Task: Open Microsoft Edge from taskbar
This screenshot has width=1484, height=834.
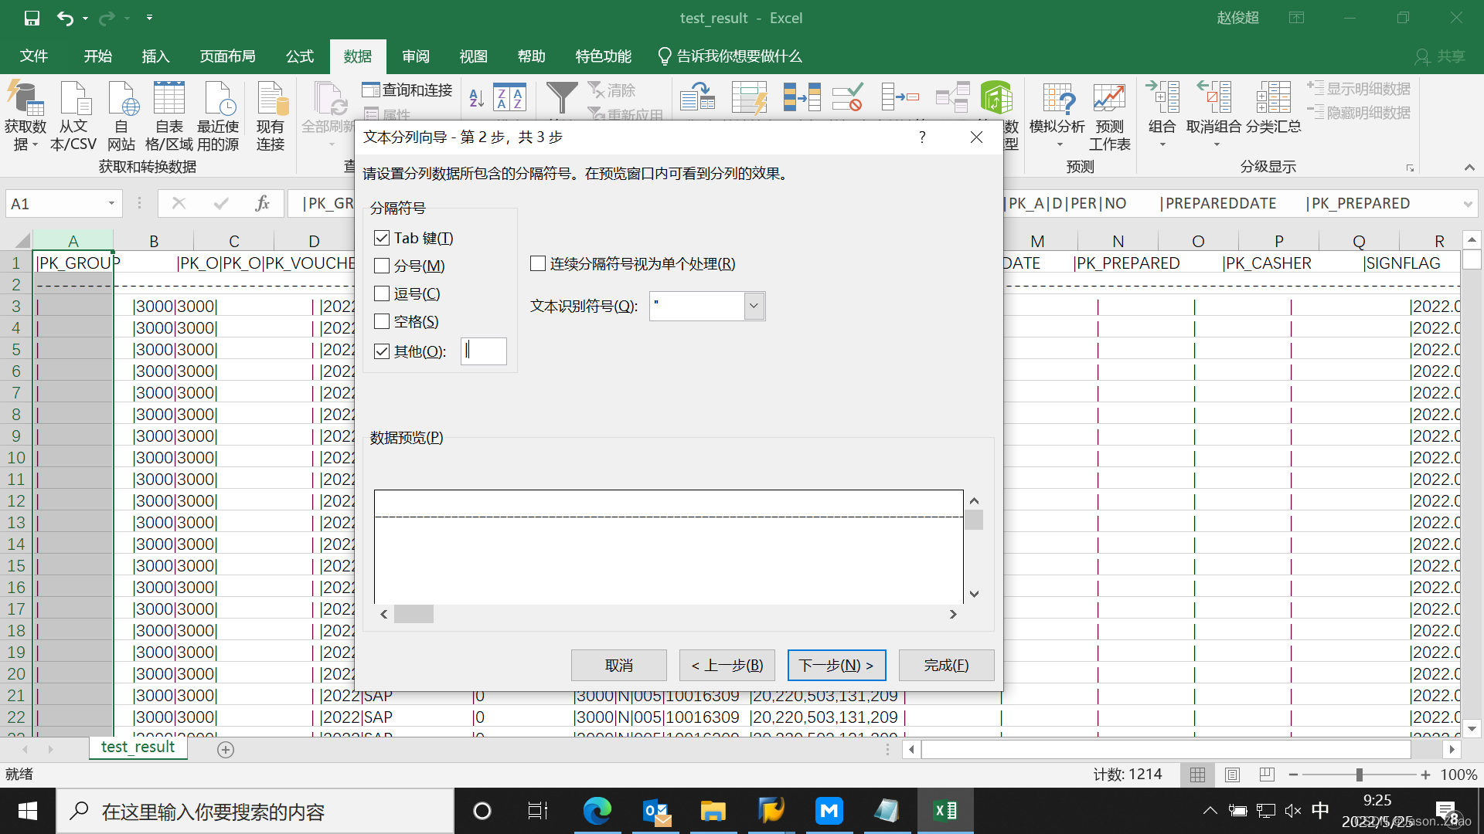Action: pyautogui.click(x=597, y=811)
